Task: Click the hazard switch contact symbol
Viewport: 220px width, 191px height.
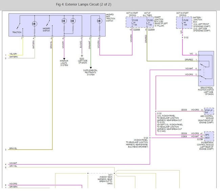Action: point(48,23)
